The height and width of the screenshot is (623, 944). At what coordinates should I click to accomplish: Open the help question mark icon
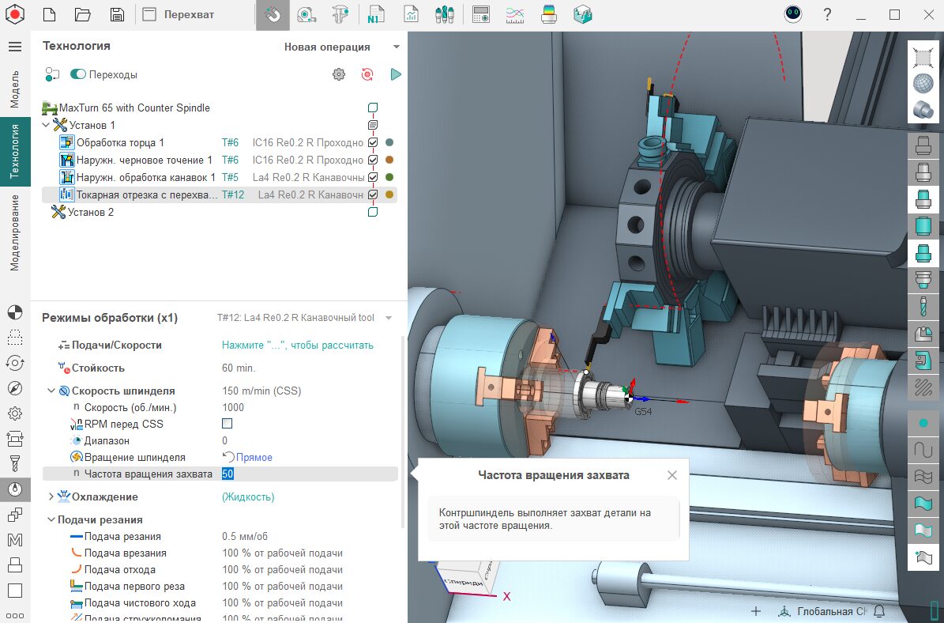(827, 14)
